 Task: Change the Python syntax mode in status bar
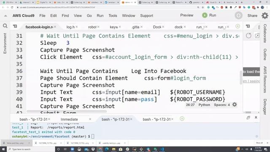(x=204, y=105)
